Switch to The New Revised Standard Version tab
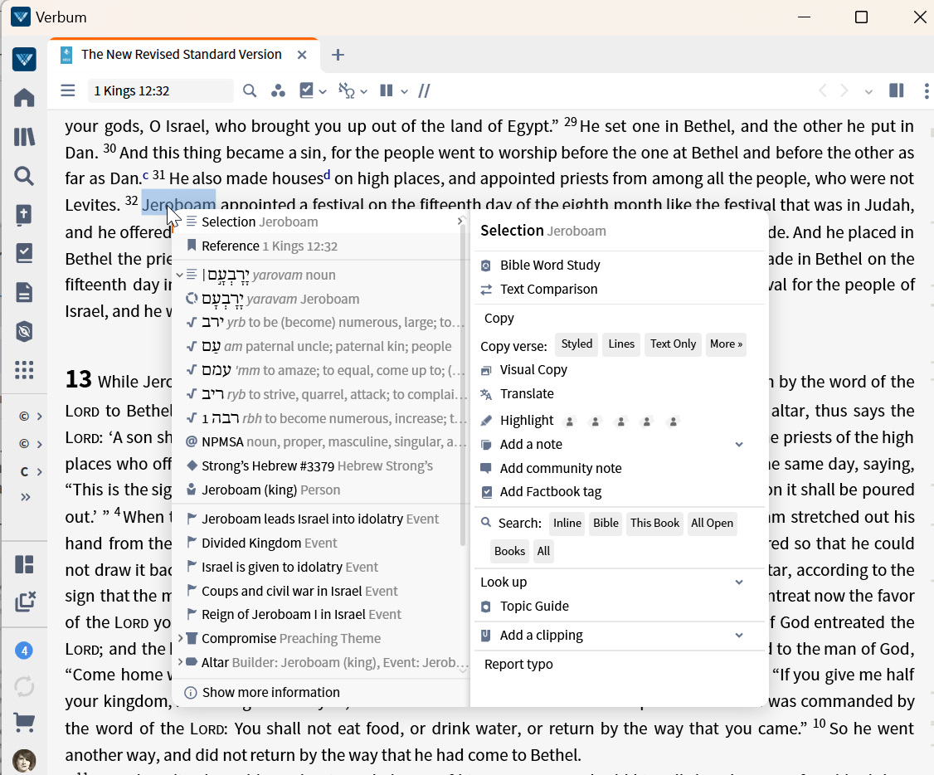934x775 pixels. 181,55
